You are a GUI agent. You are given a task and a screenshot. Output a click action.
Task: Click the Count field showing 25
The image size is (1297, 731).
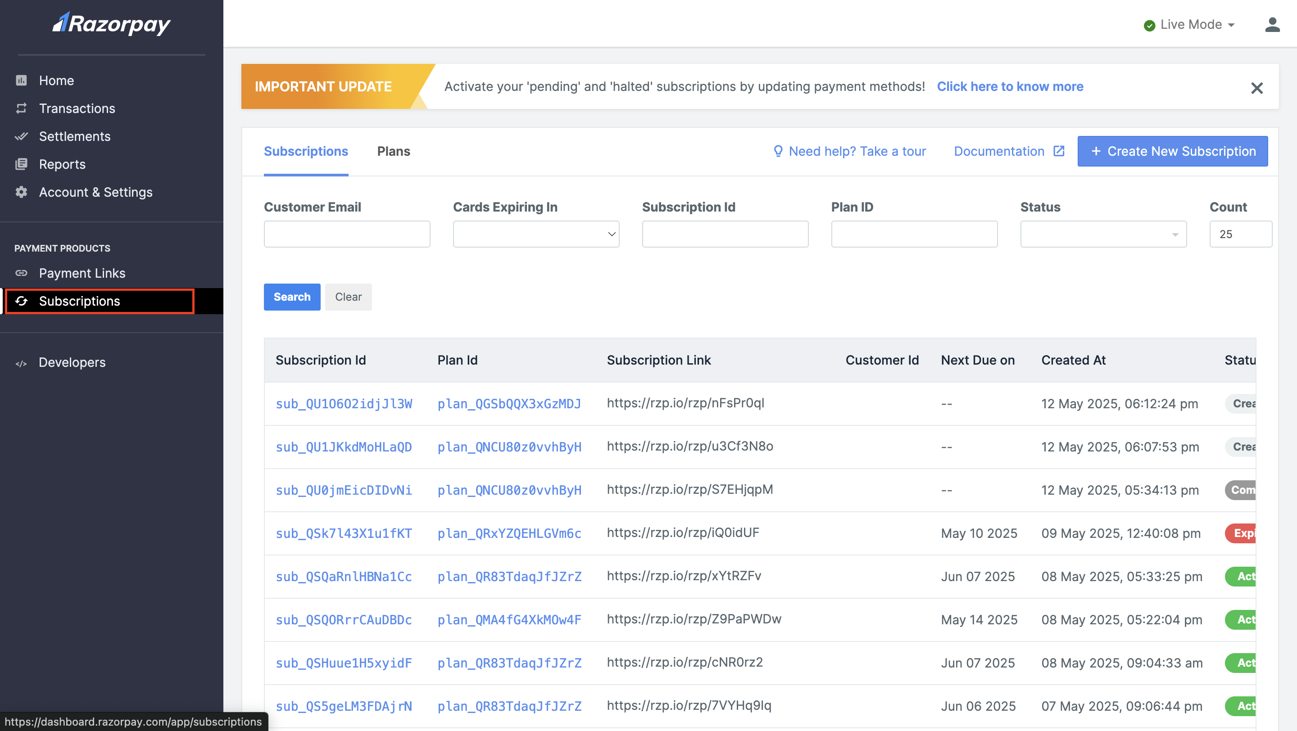point(1241,234)
